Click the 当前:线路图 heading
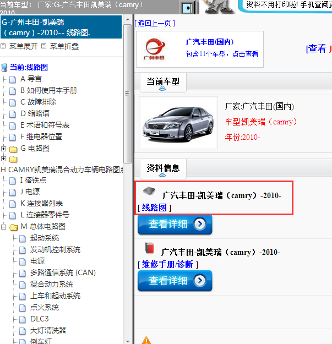 tap(29, 67)
